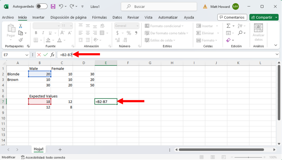Click the Save icon in title bar
The image size is (282, 160).
click(53, 6)
